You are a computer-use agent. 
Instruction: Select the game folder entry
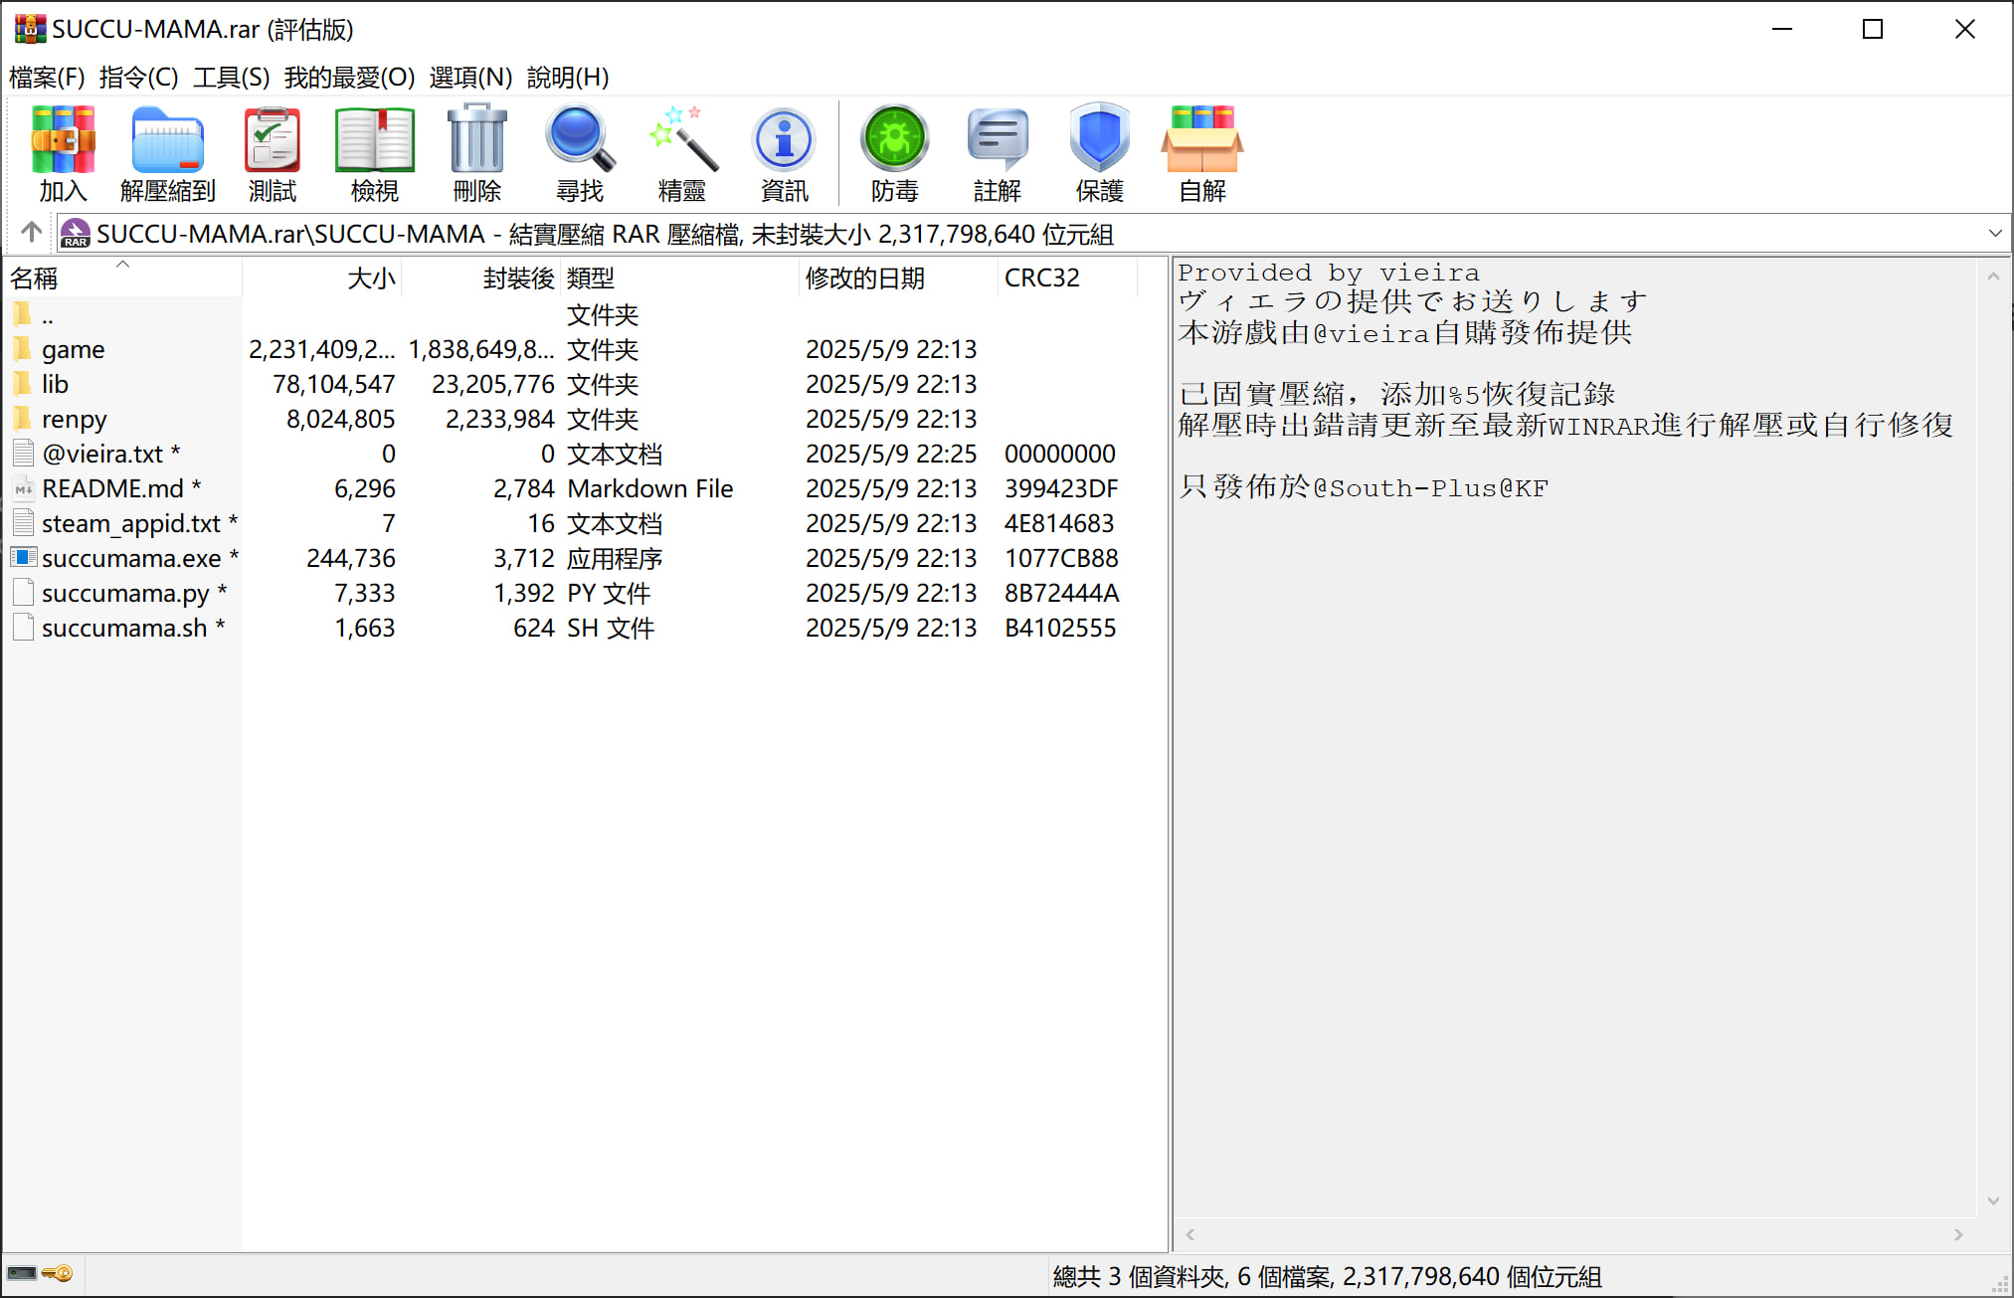coord(73,350)
